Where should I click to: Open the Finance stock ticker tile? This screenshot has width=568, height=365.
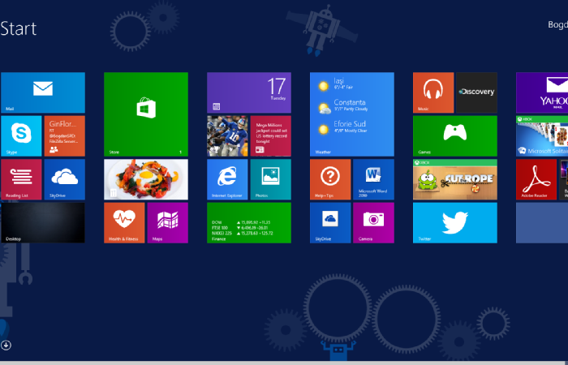(249, 223)
